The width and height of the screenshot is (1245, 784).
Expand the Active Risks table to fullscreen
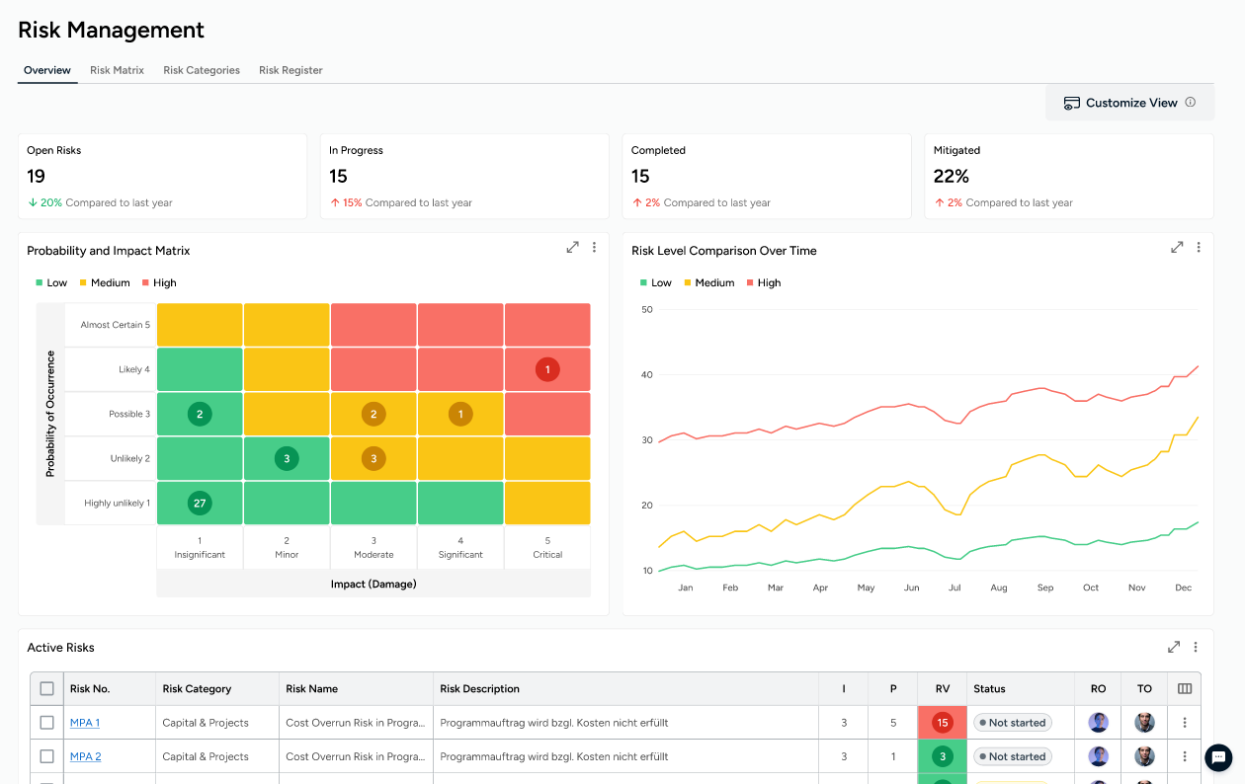click(1174, 647)
